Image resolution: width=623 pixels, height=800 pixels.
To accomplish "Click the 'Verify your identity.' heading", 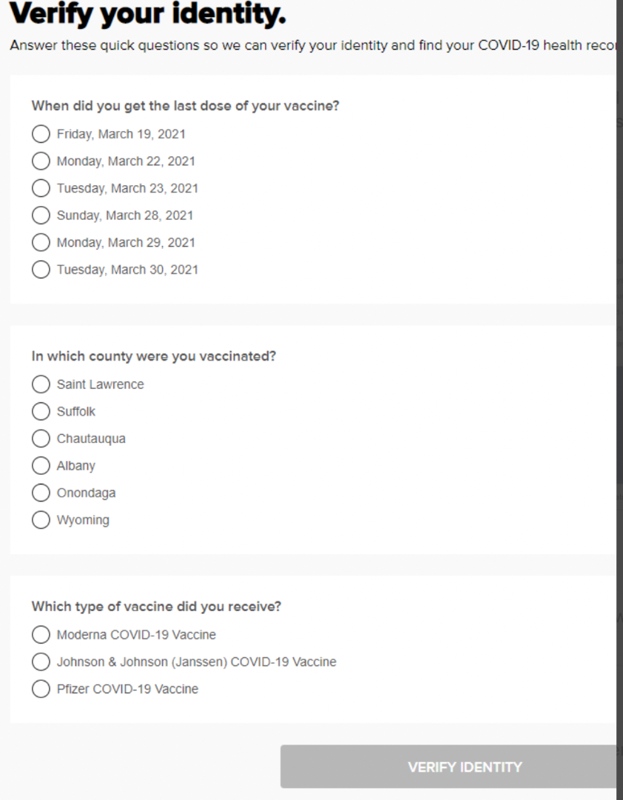I will 148,13.
